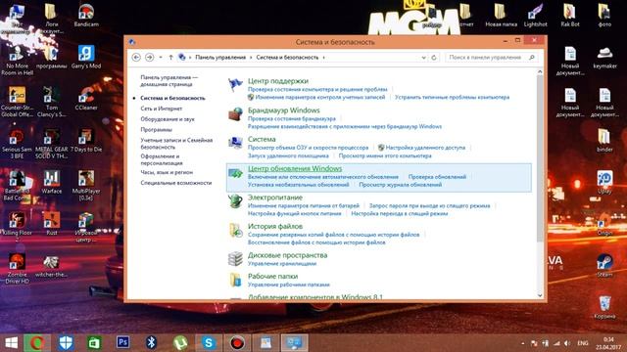627x352 pixels.
Task: Click Управление хранилищами link
Action: (282, 264)
